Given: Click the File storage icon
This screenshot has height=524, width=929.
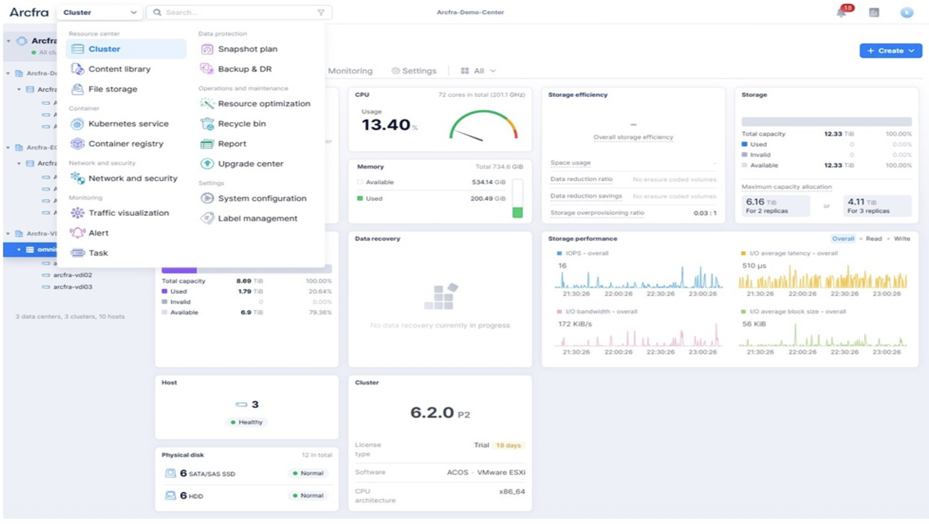Looking at the screenshot, I should coord(78,89).
